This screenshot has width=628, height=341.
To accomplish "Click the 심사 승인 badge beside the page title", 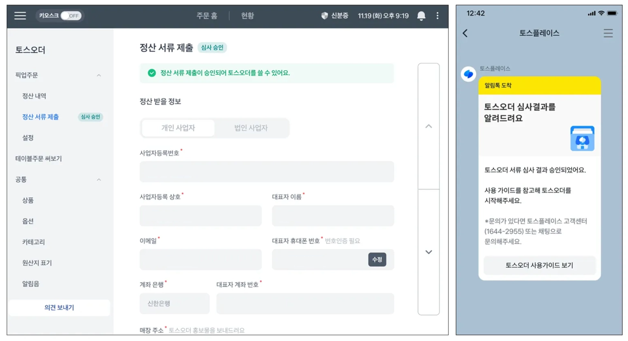I will [x=212, y=48].
